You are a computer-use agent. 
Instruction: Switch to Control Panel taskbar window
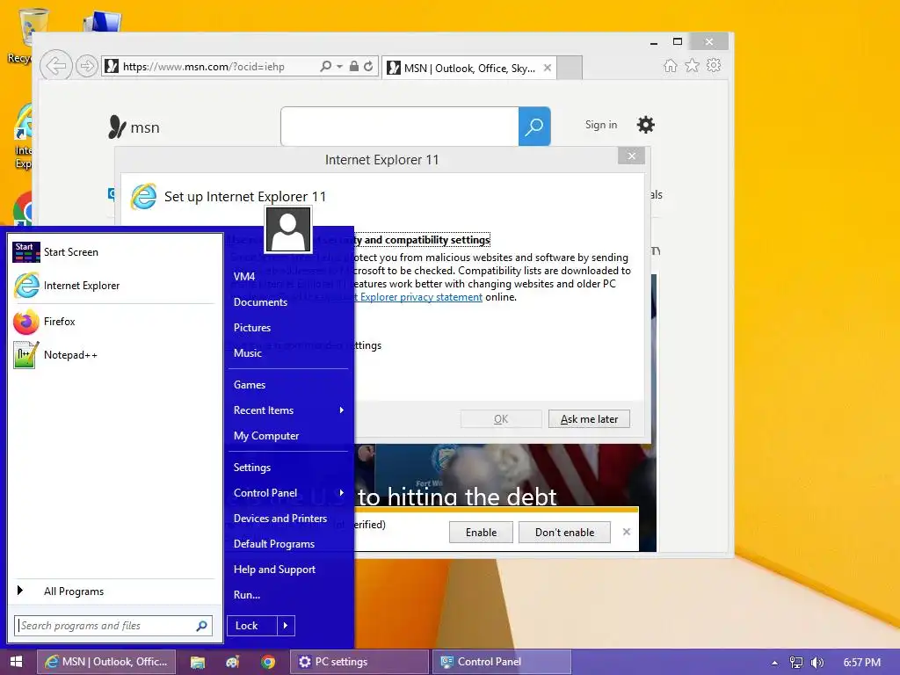coord(502,662)
